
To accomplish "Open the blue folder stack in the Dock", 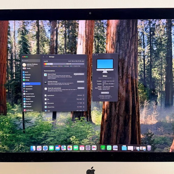I will (x=124, y=148).
